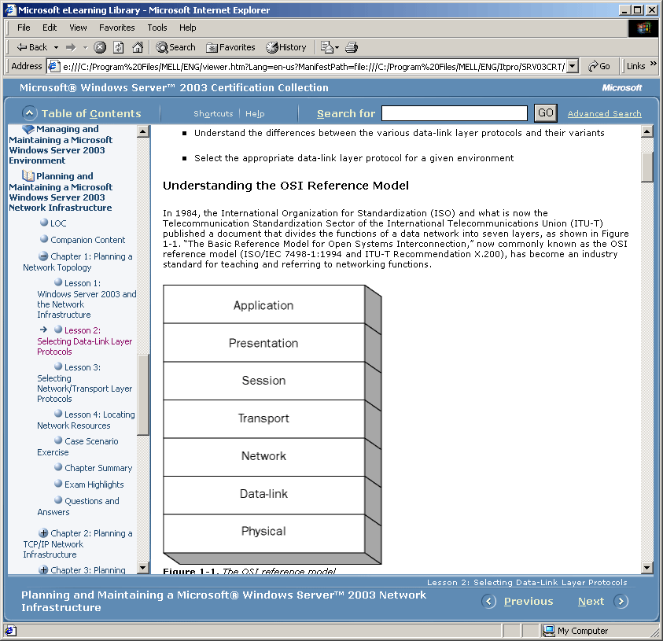The width and height of the screenshot is (663, 641).
Task: Open the Shortcuts link
Action: [213, 114]
